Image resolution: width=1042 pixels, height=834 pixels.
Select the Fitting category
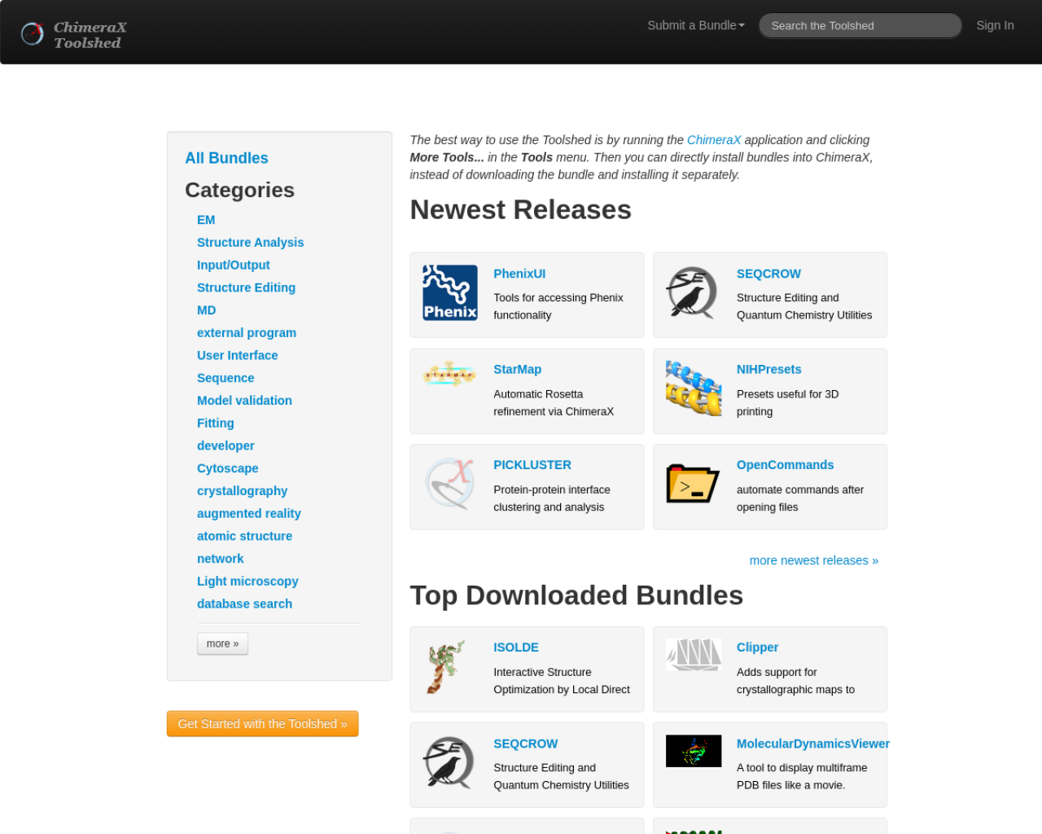click(215, 424)
